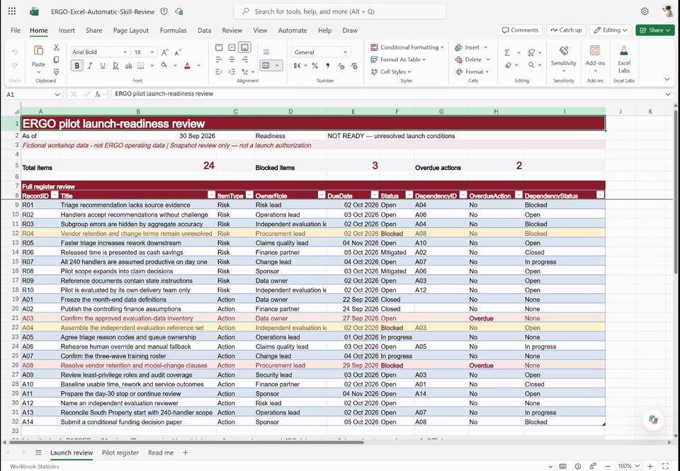This screenshot has width=680, height=471.
Task: Toggle Bold formatting
Action: point(77,65)
